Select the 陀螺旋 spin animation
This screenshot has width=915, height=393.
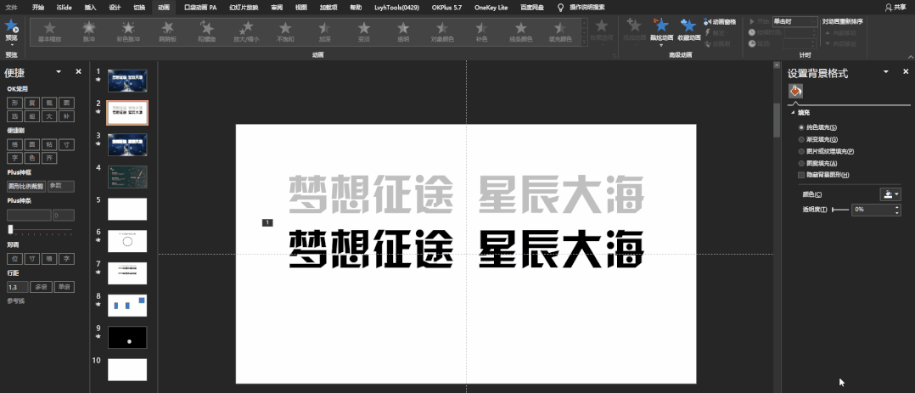tap(206, 32)
